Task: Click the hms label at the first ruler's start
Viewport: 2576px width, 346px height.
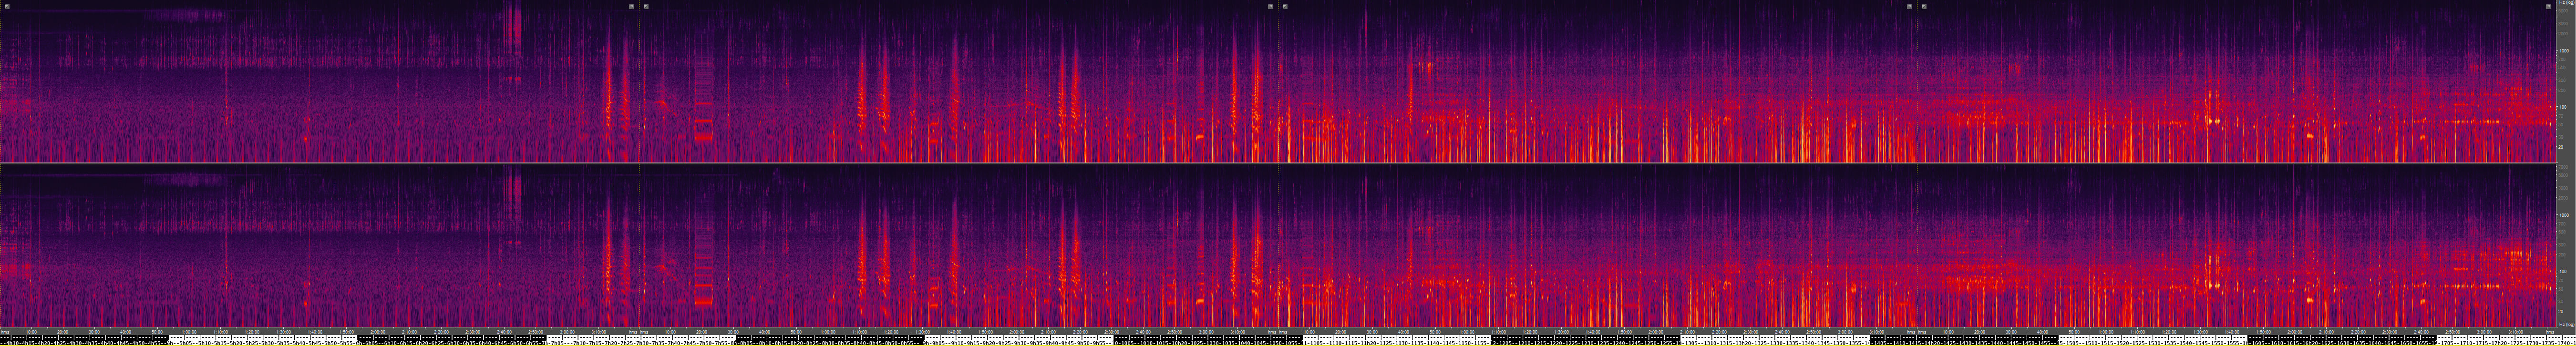Action: click(x=5, y=332)
